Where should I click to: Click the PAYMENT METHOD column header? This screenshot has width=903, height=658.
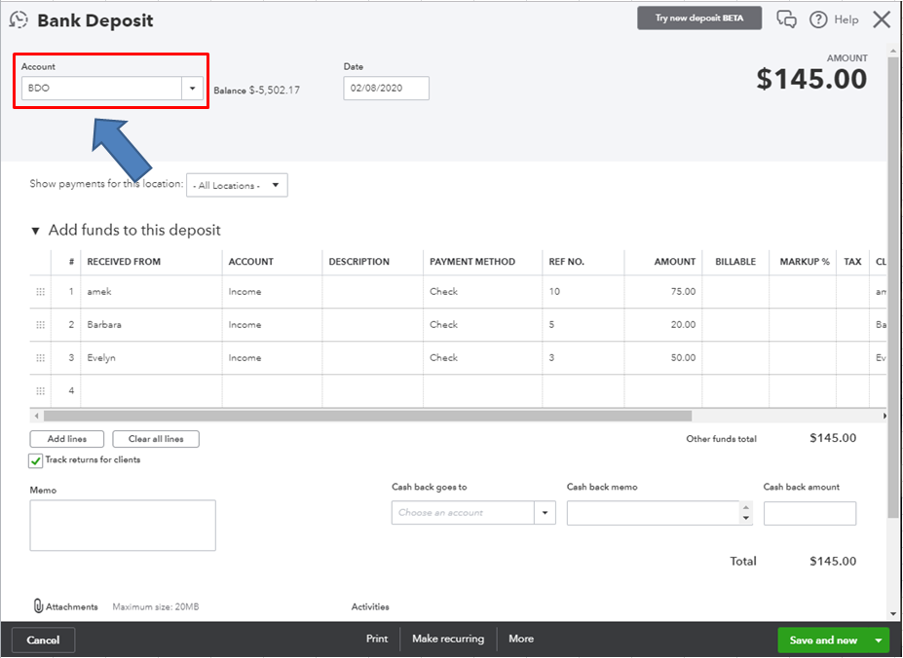(472, 262)
